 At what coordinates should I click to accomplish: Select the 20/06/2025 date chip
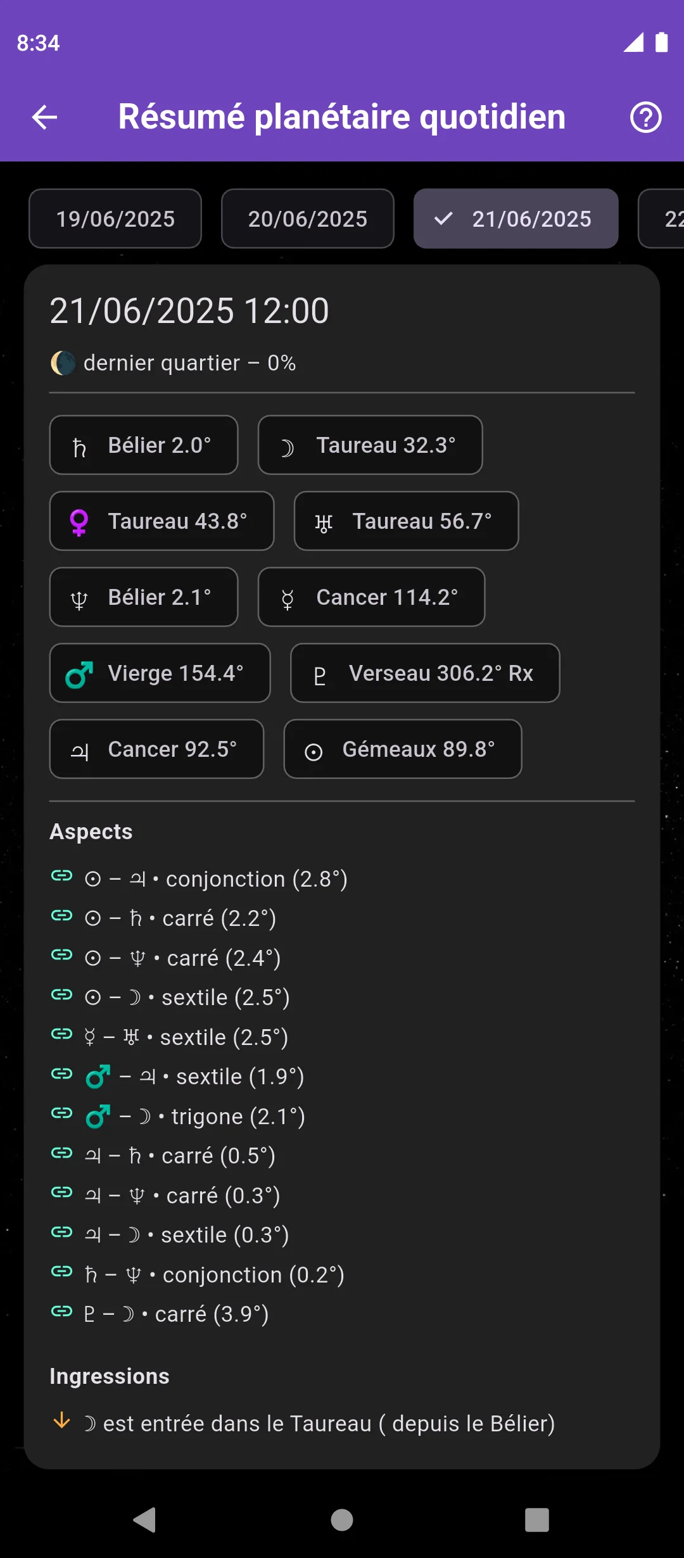tap(308, 218)
